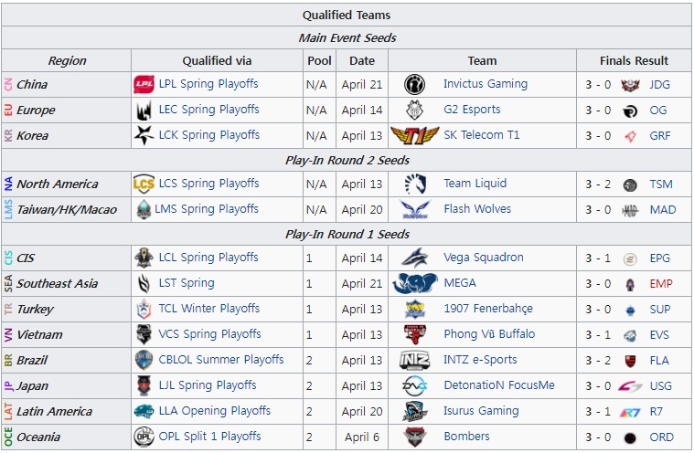Click the INTZ e-Sports logo

[414, 360]
